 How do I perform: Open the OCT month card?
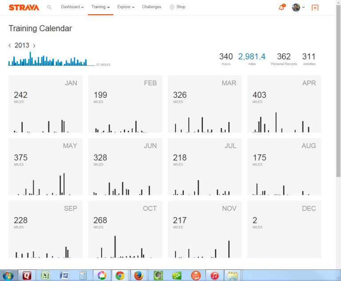[125, 229]
